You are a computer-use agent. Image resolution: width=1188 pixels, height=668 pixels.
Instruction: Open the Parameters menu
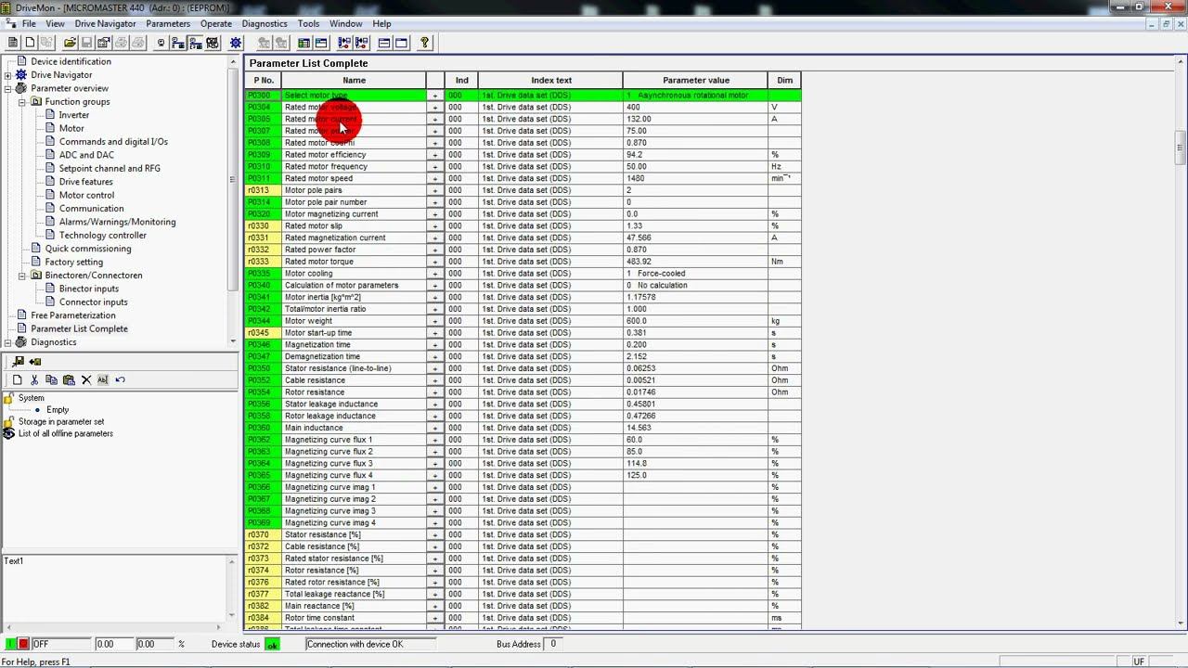[168, 23]
